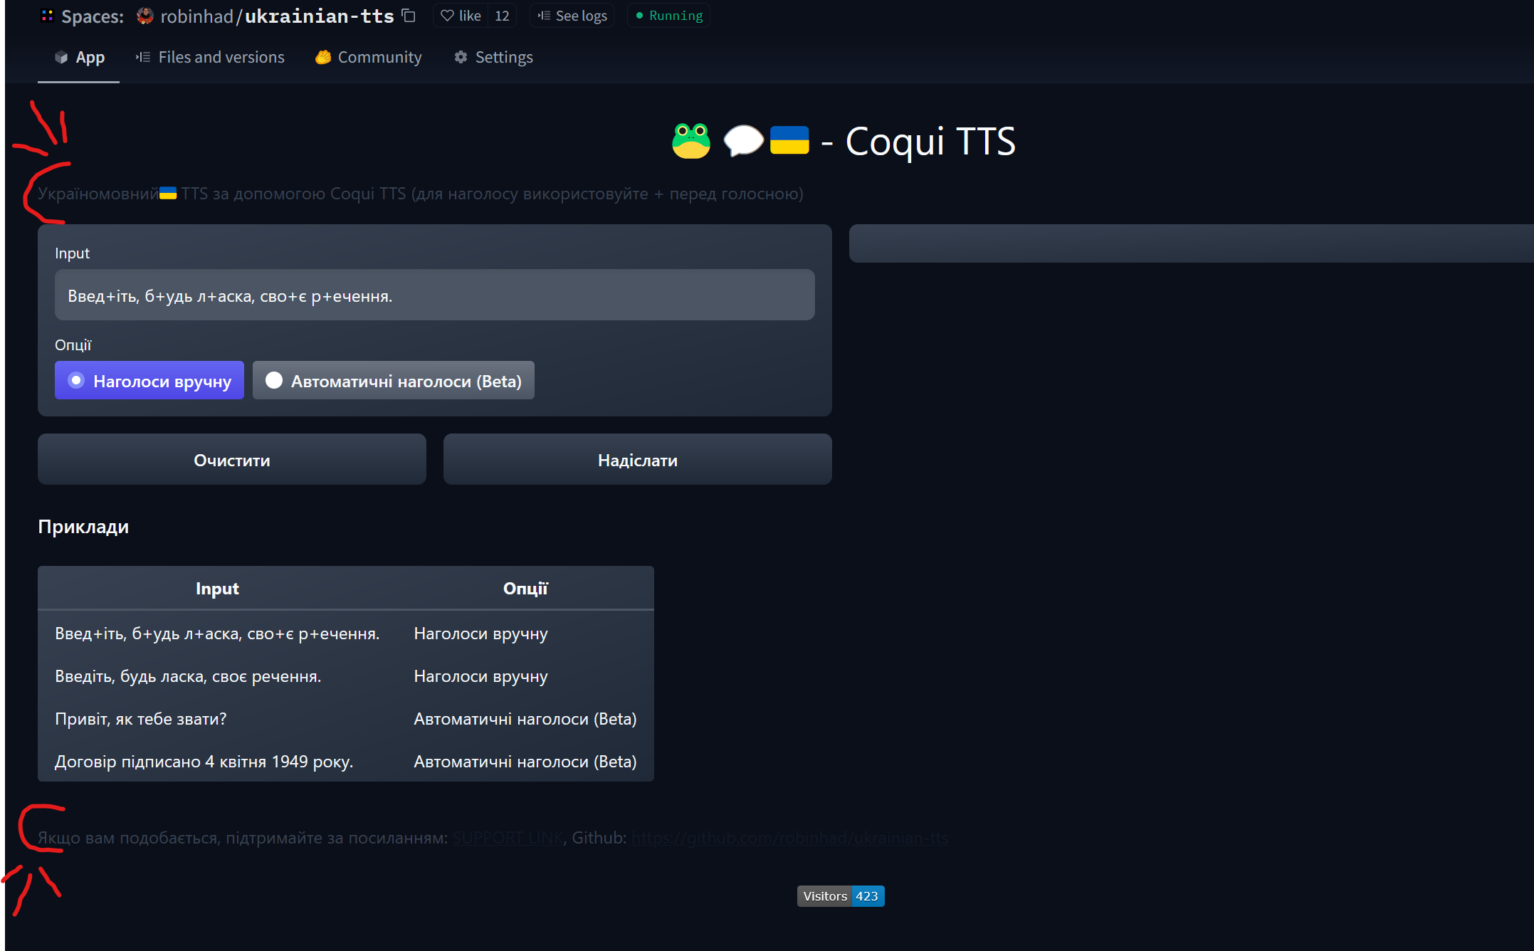
Task: Copy the space name with the copy icon
Action: point(408,15)
